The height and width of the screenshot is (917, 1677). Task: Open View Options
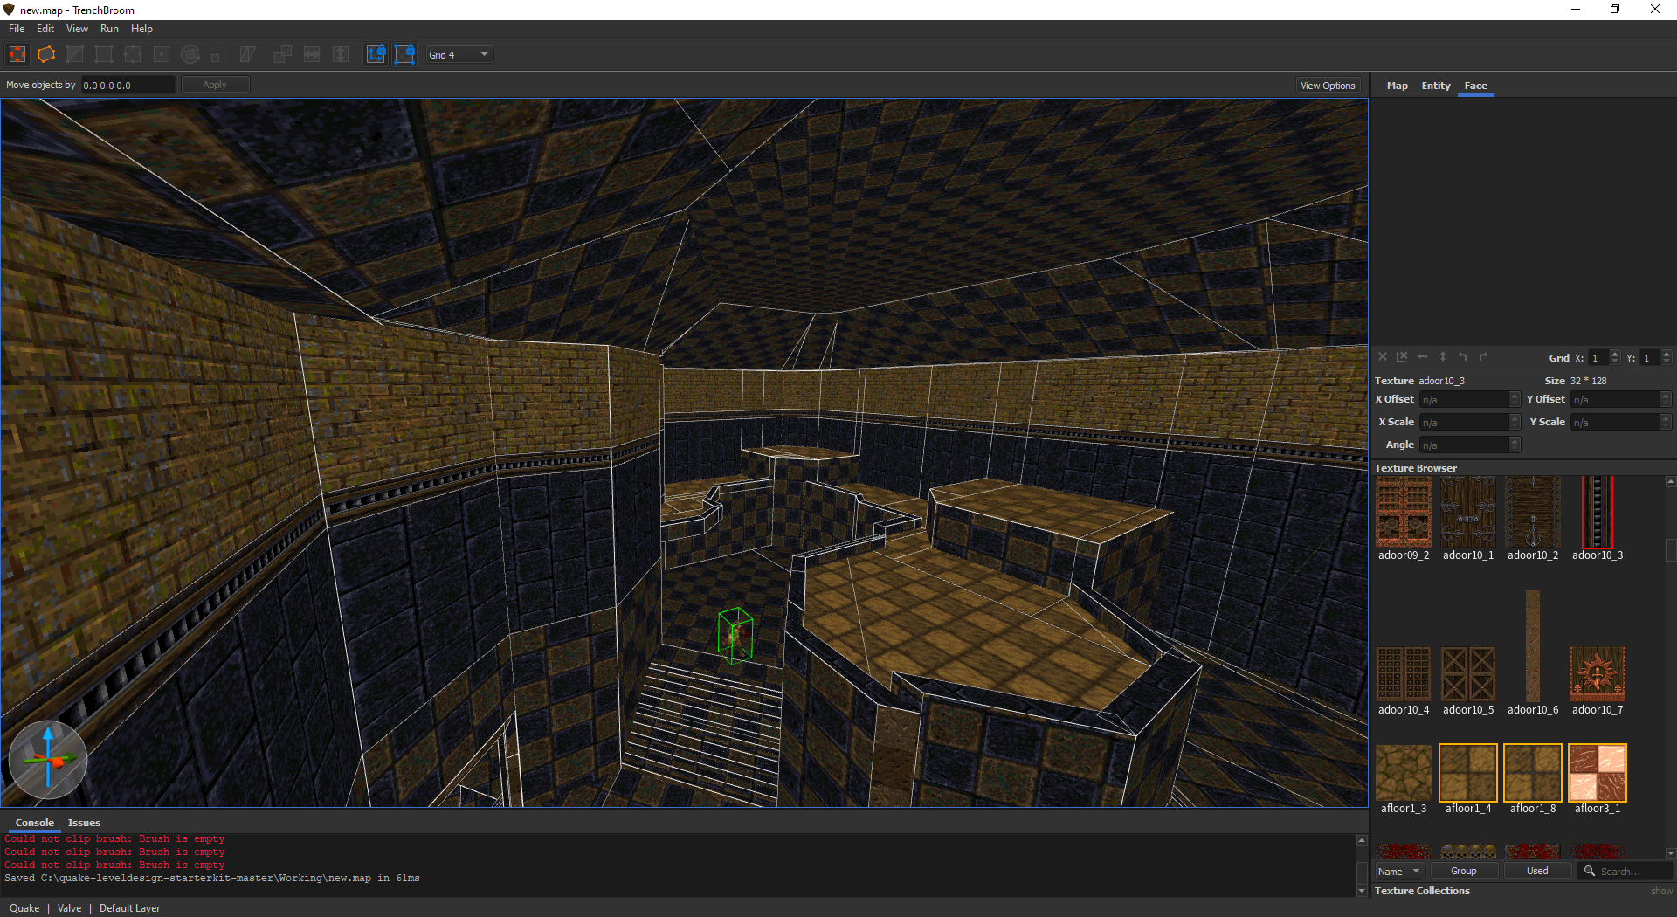pyautogui.click(x=1328, y=86)
